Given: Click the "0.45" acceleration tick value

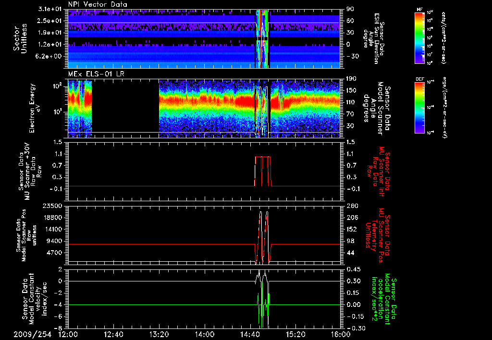Looking at the screenshot, I should 353,269.
